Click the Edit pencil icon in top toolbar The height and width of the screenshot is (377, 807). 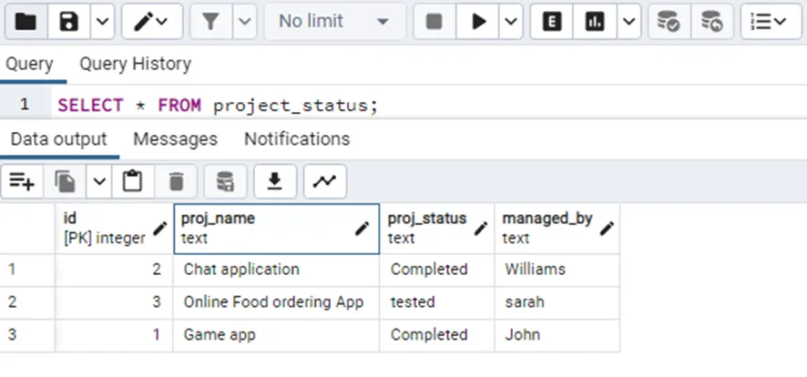pos(142,22)
